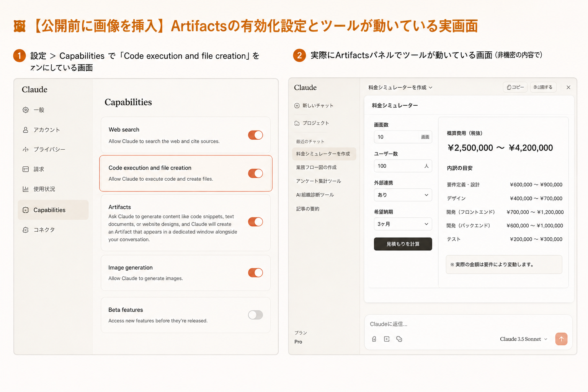Click the Claude logo in settings window

point(34,90)
